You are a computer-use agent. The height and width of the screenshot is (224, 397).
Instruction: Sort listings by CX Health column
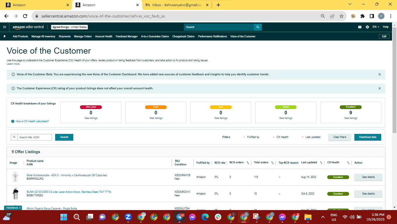pyautogui.click(x=348, y=163)
